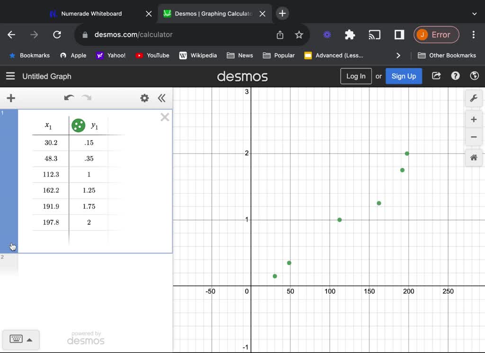Screen dimensions: 485x353
Task: Undo the last expression edit
Action: point(69,98)
